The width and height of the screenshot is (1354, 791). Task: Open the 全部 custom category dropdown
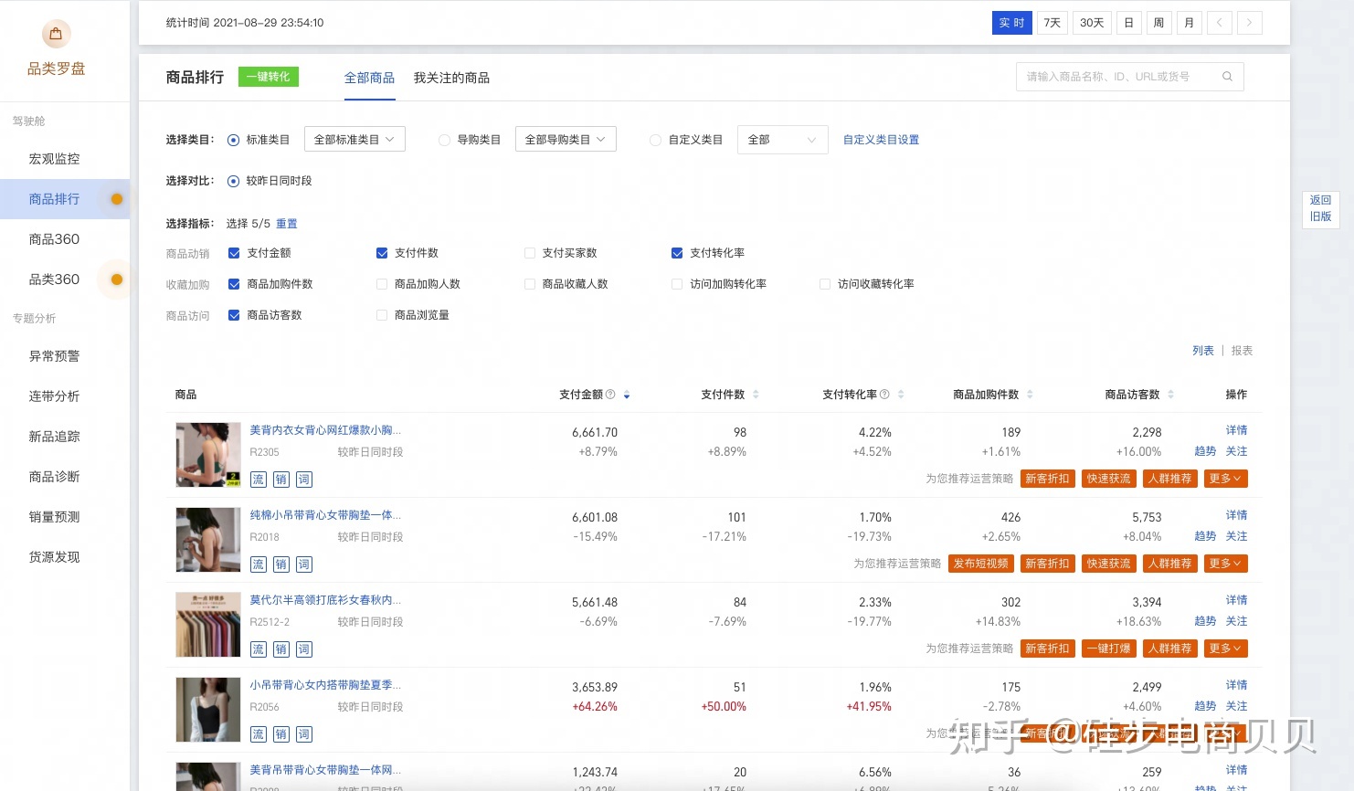tap(783, 139)
